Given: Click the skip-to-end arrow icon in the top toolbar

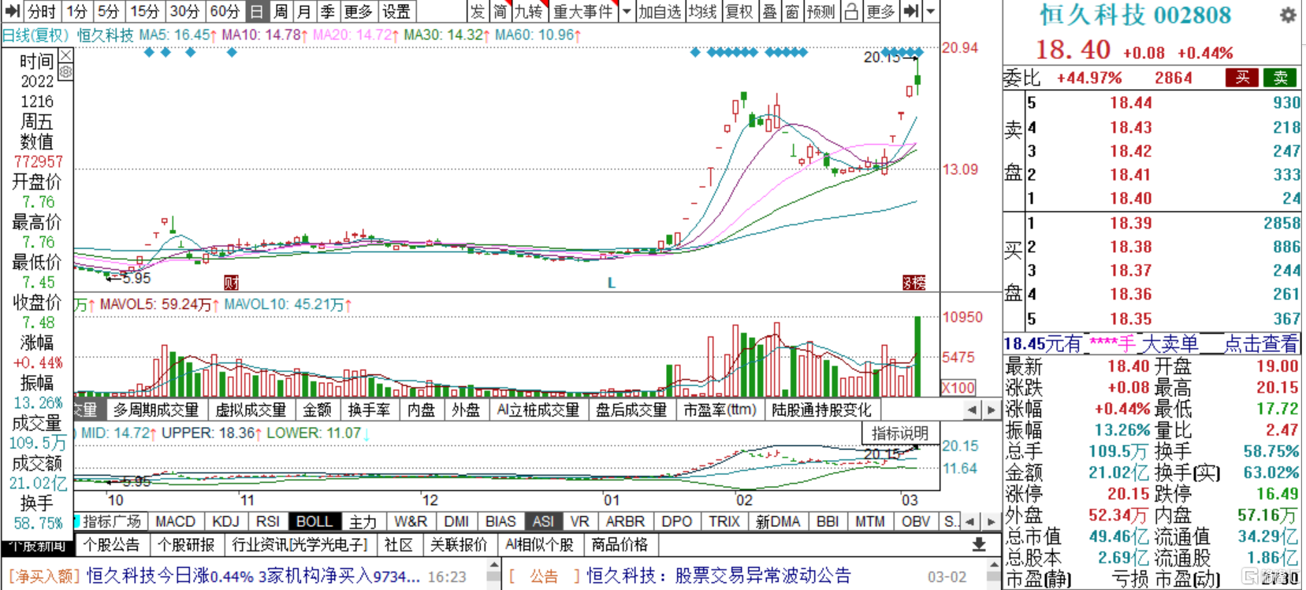Looking at the screenshot, I should (x=910, y=11).
